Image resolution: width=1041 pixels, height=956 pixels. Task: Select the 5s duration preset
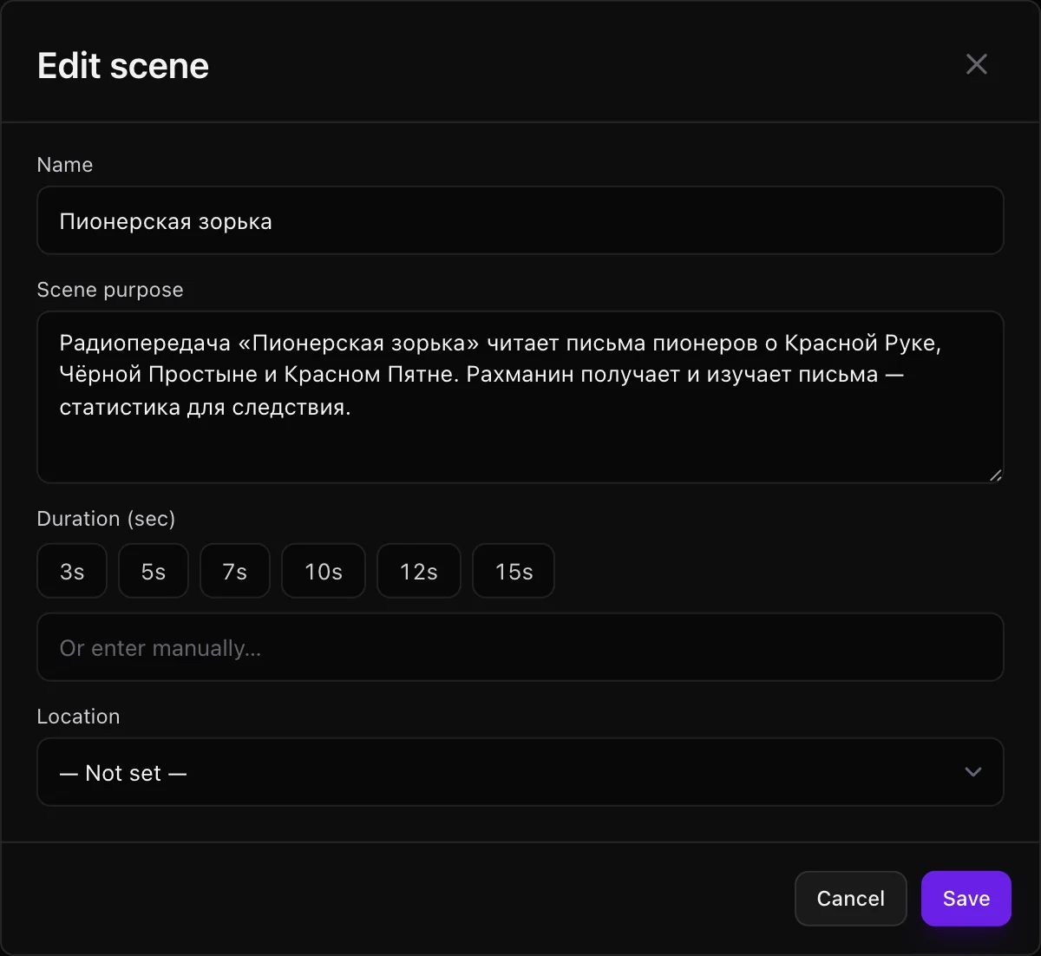tap(154, 571)
